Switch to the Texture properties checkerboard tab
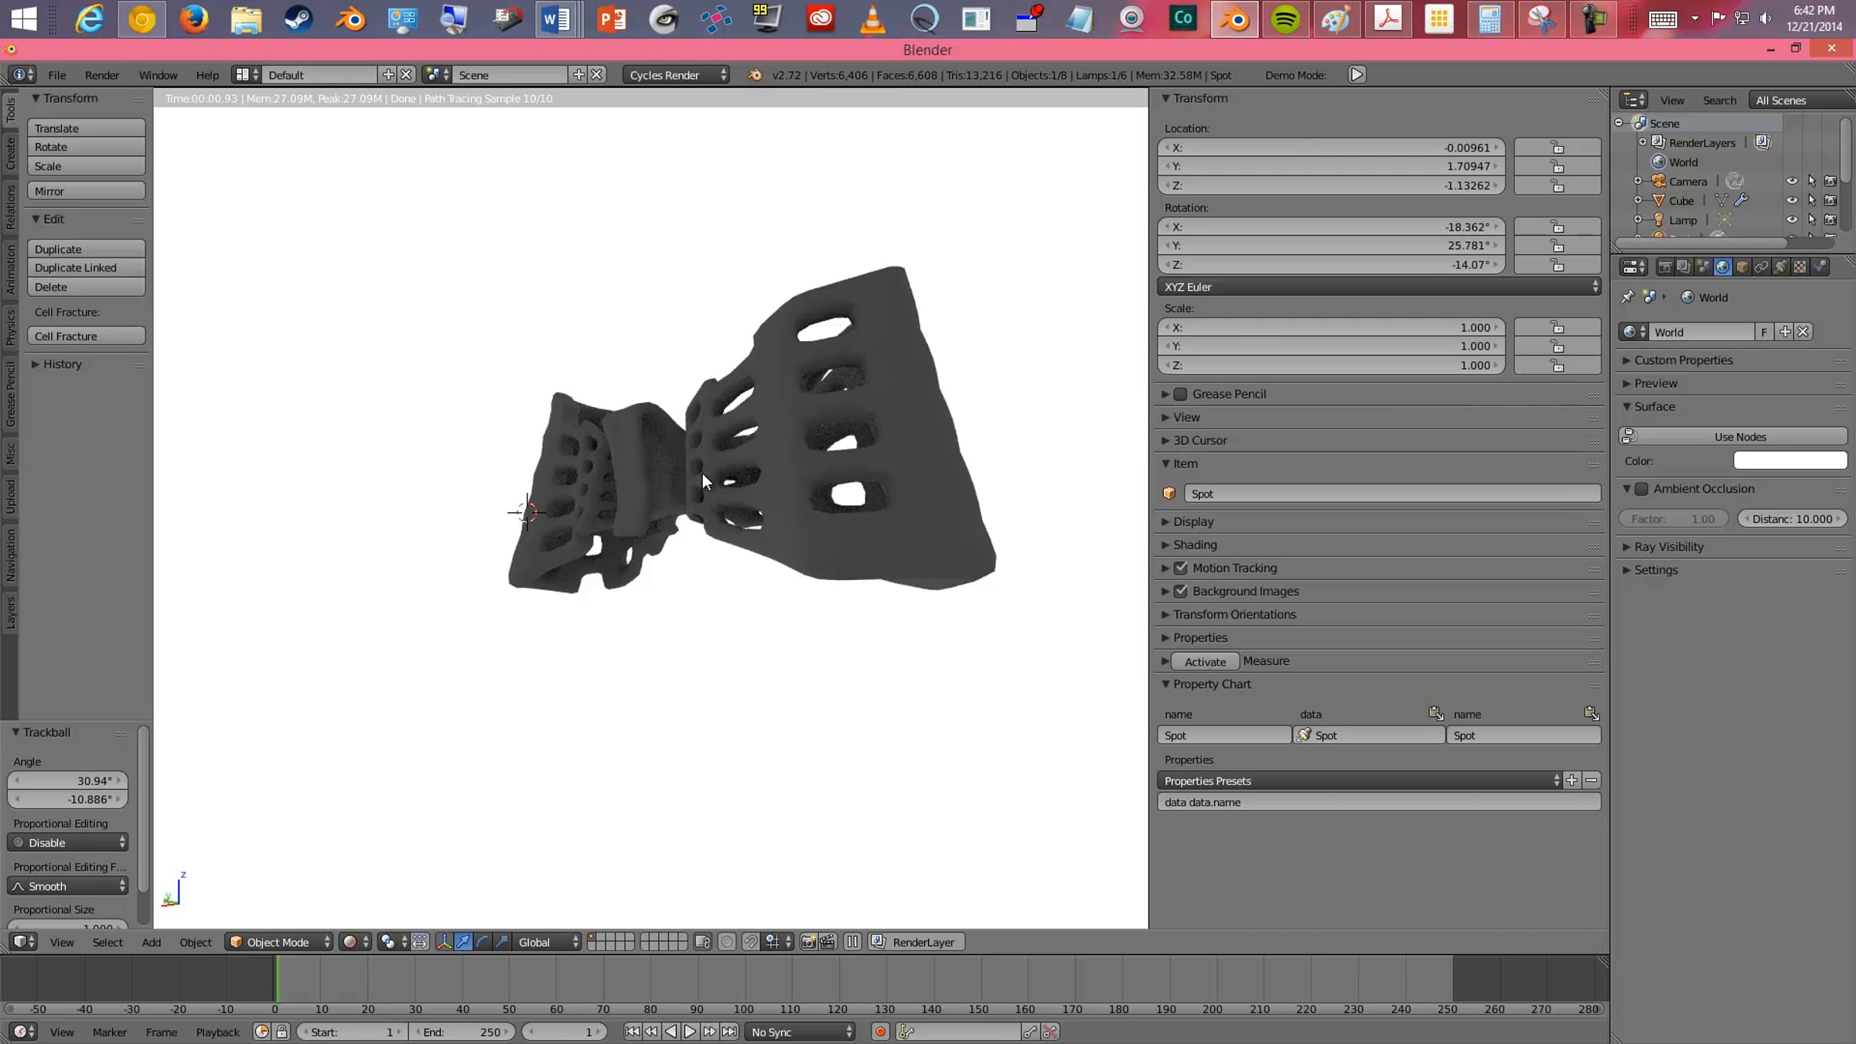Image resolution: width=1856 pixels, height=1044 pixels. [1800, 267]
